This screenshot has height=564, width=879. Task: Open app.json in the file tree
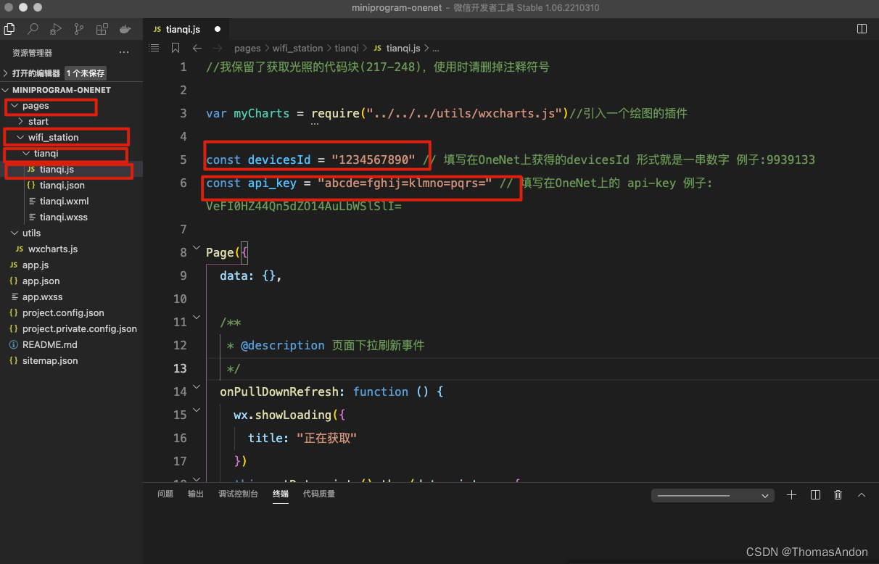coord(41,281)
